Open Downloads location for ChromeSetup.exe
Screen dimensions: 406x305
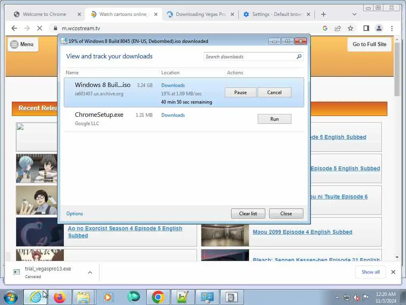click(x=173, y=115)
